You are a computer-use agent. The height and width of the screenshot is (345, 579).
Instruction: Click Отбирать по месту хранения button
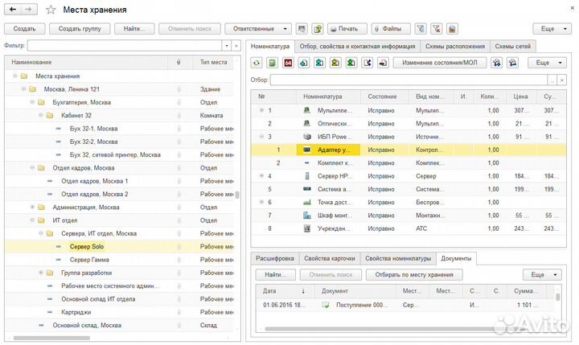pos(414,274)
